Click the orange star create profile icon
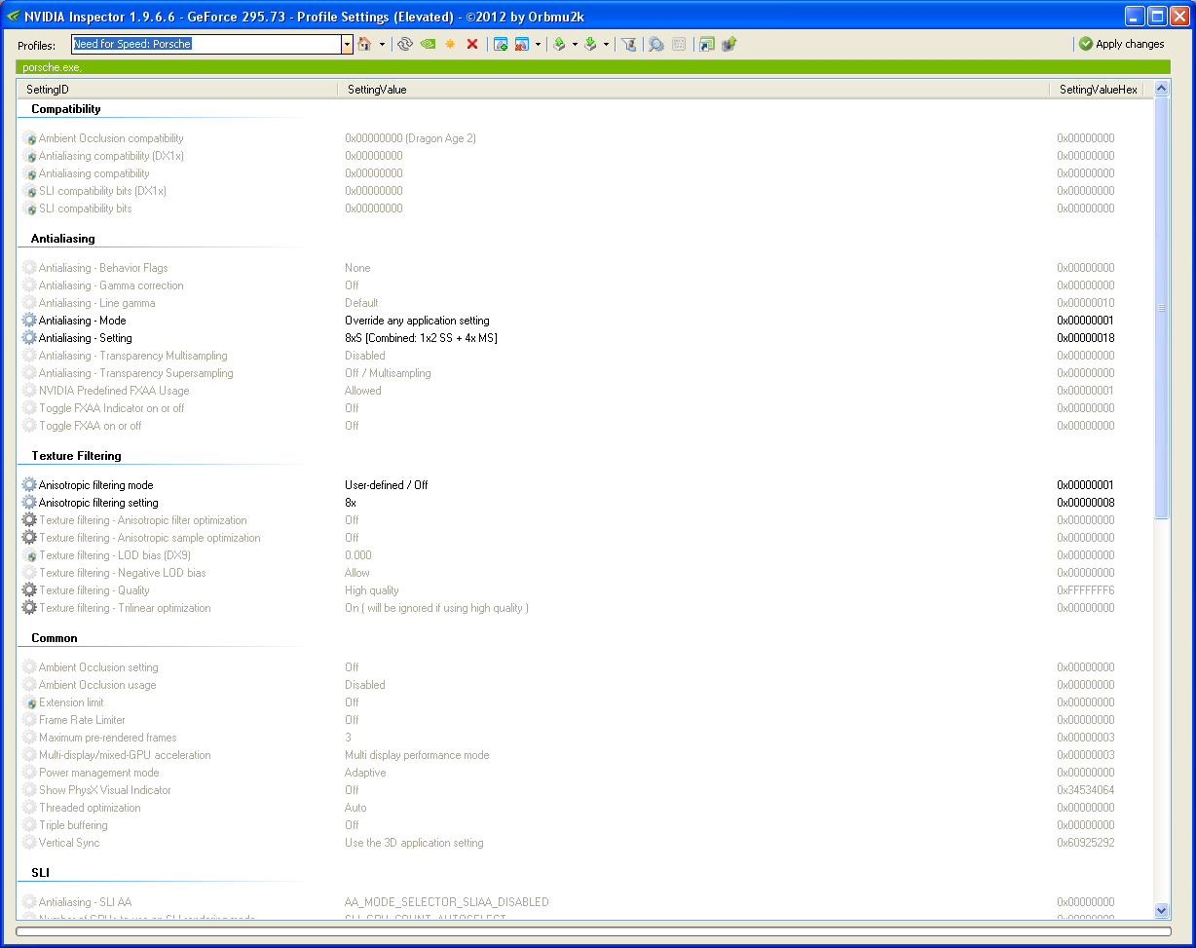This screenshot has width=1196, height=948. coord(450,44)
